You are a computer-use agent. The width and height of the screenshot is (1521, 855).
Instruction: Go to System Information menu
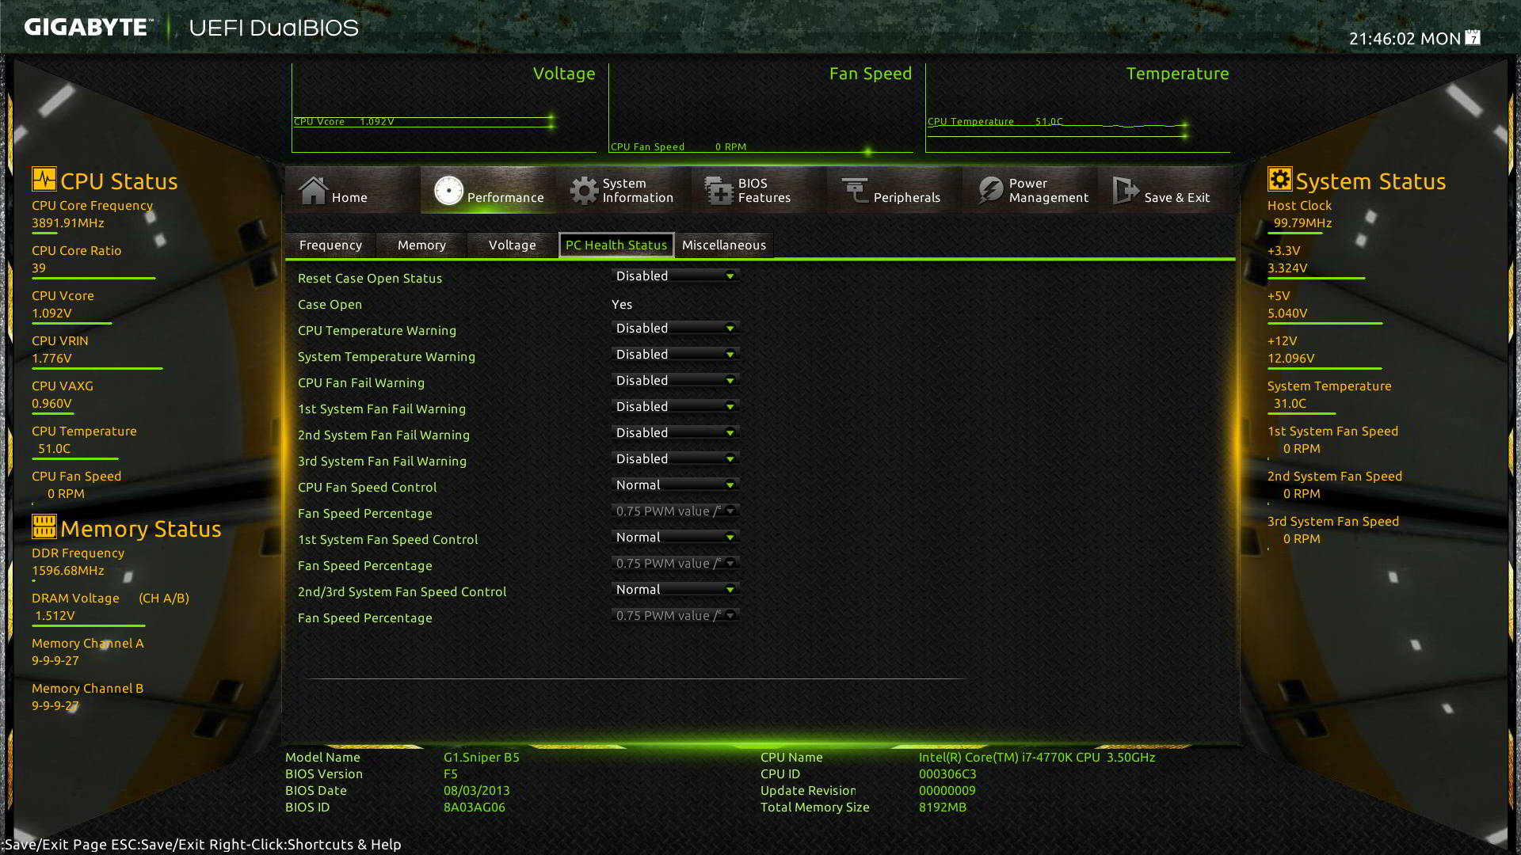[623, 190]
